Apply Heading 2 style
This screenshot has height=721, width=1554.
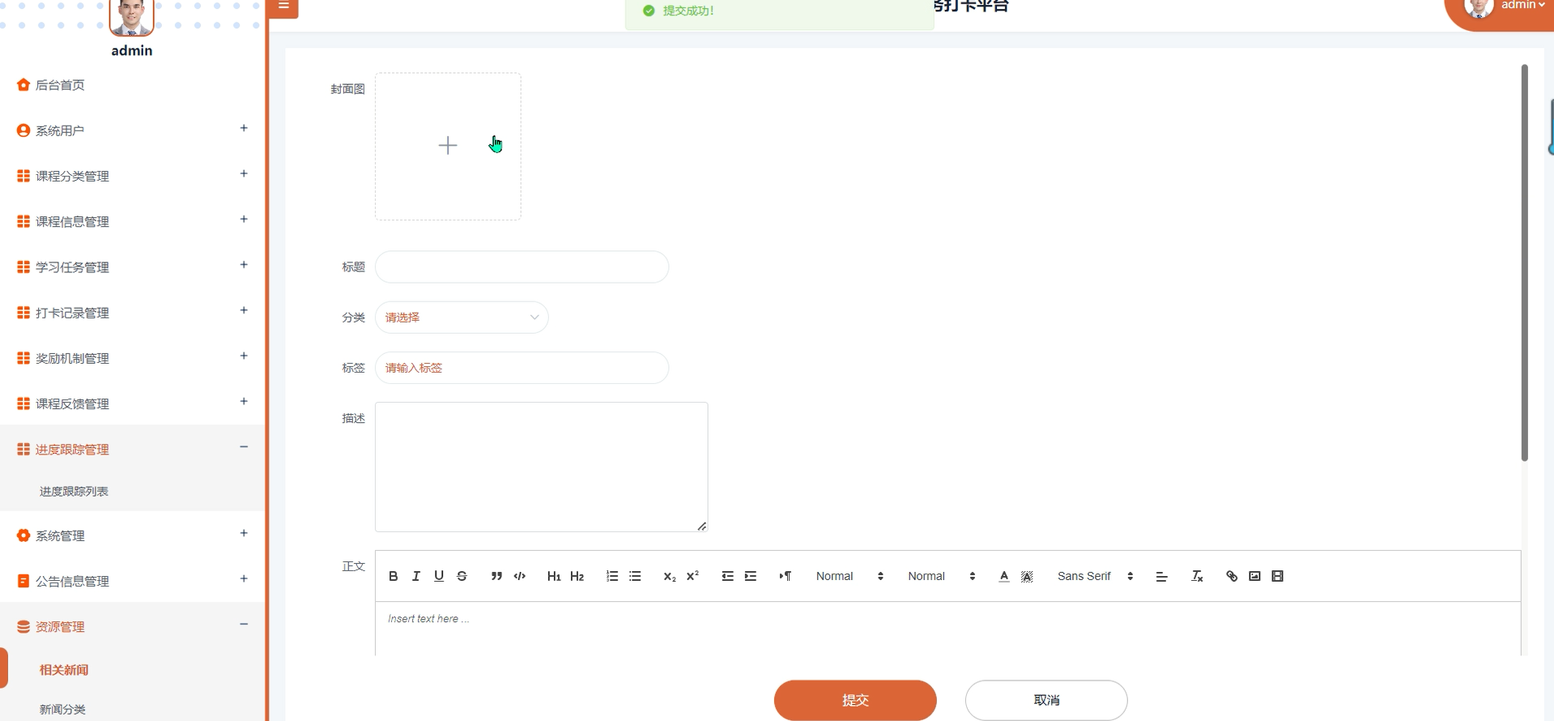577,576
